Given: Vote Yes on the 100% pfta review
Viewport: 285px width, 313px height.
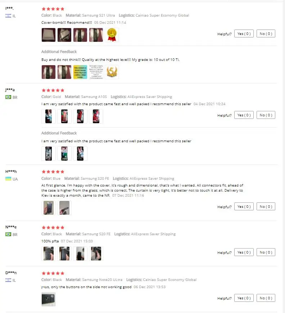Looking at the screenshot, I should coord(244,252).
